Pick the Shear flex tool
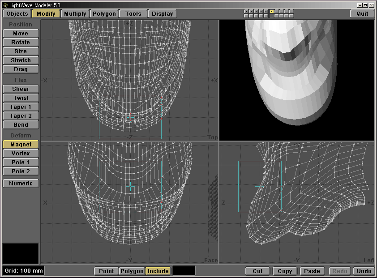Screen dimensions: 377x278 (x=21, y=89)
